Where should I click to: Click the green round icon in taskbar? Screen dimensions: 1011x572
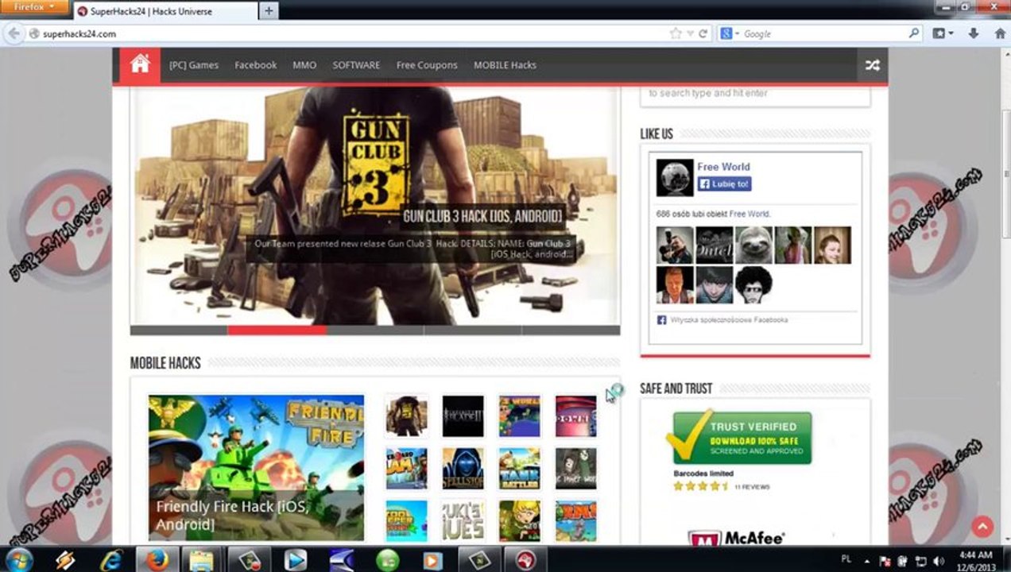tap(387, 559)
